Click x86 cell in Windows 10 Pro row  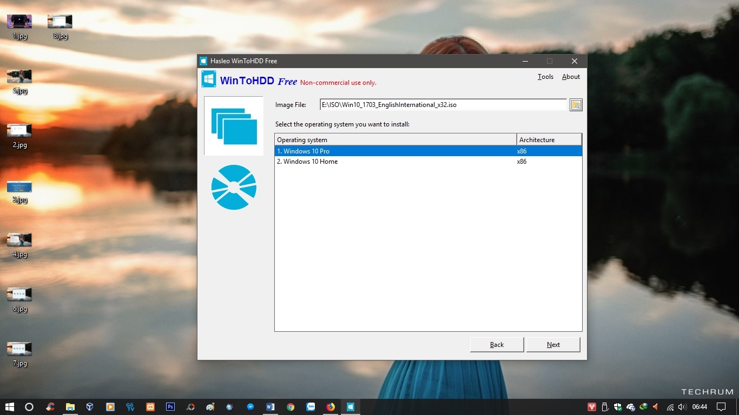[522, 151]
